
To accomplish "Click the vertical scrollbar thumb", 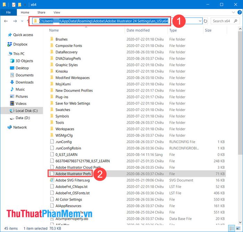I will pyautogui.click(x=240, y=93).
